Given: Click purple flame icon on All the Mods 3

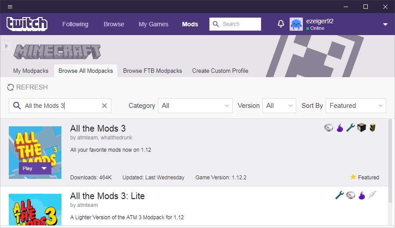Looking at the screenshot, I should pyautogui.click(x=340, y=128).
